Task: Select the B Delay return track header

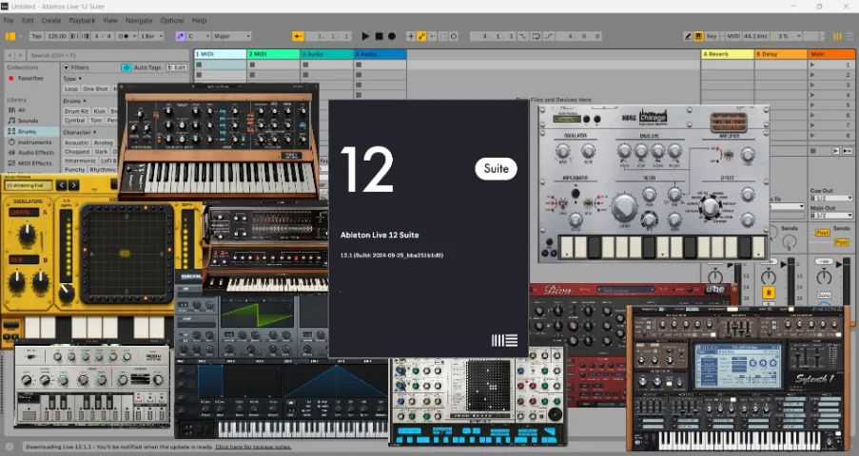Action: pos(781,54)
